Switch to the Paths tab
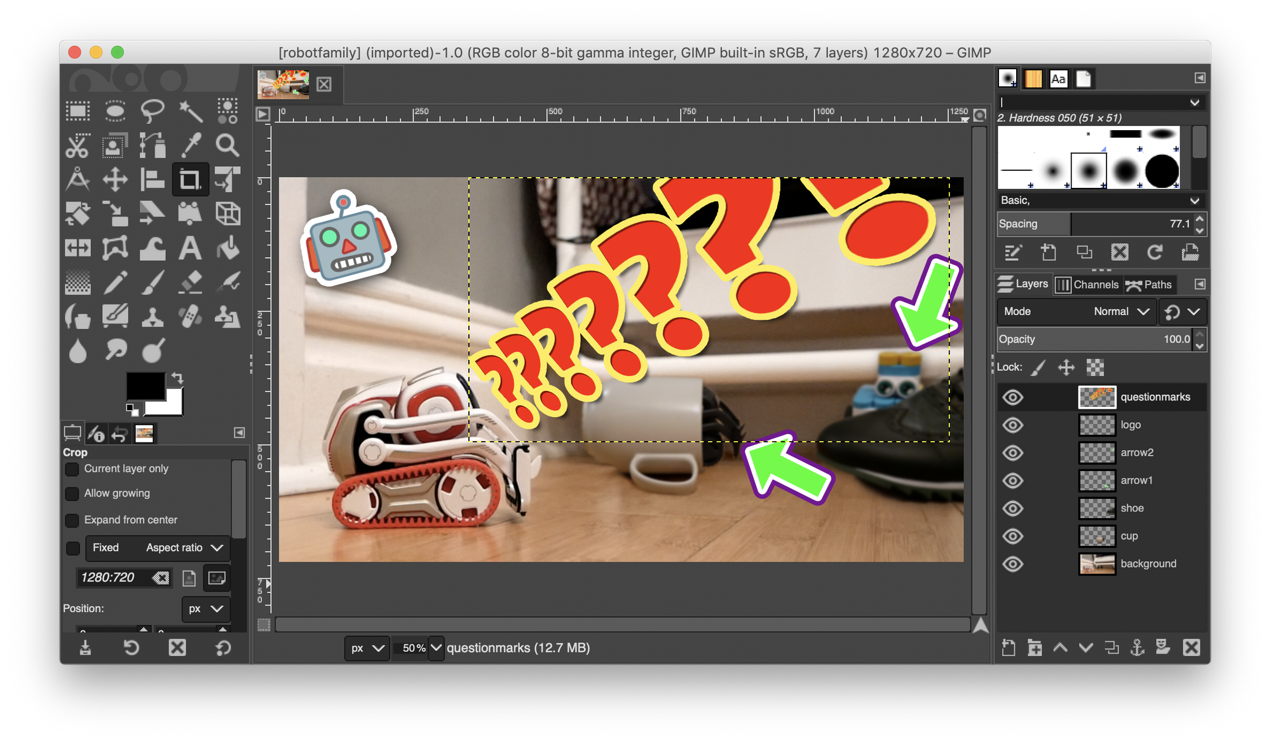Image resolution: width=1271 pixels, height=744 pixels. (x=1149, y=285)
